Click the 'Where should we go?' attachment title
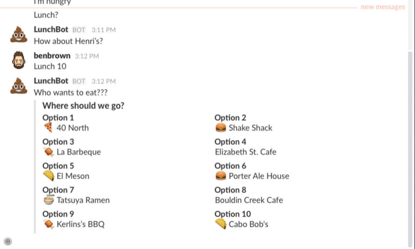 (83, 106)
